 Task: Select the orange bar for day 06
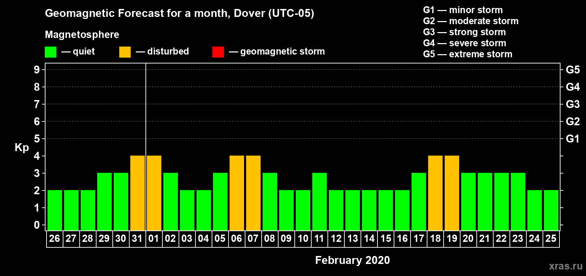(x=237, y=193)
